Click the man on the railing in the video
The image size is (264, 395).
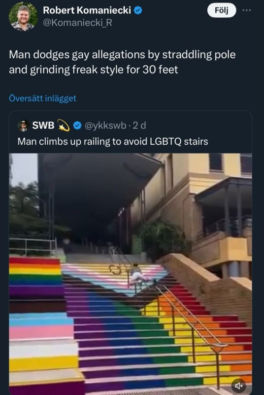(x=136, y=275)
